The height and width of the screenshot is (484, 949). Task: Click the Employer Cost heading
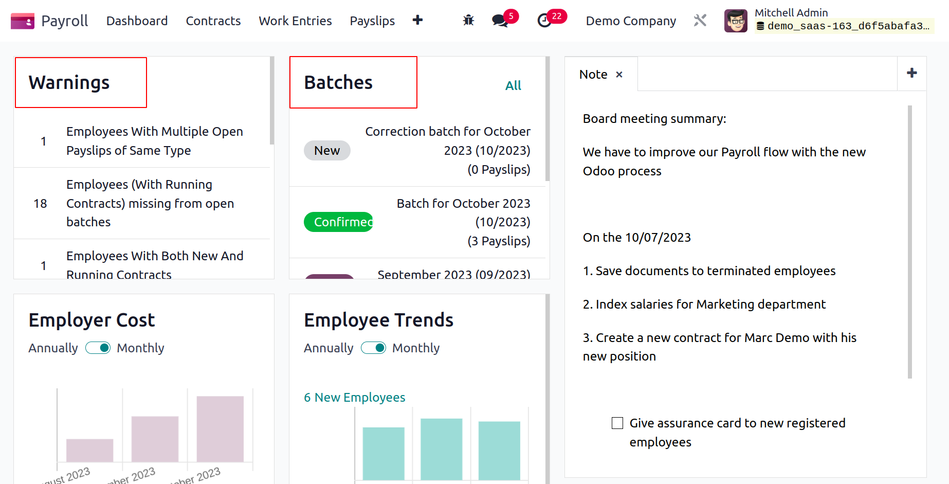pyautogui.click(x=92, y=320)
